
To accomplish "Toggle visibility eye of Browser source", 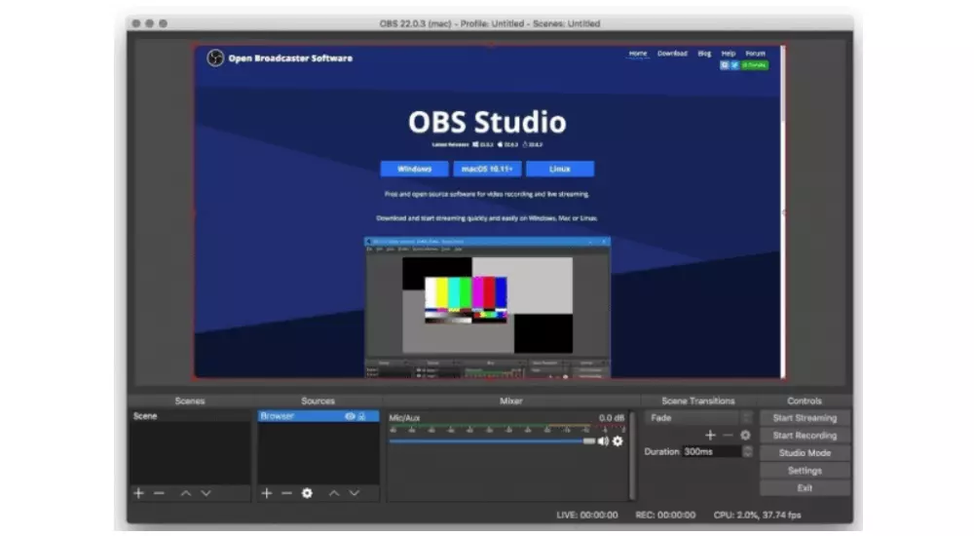I will (350, 416).
